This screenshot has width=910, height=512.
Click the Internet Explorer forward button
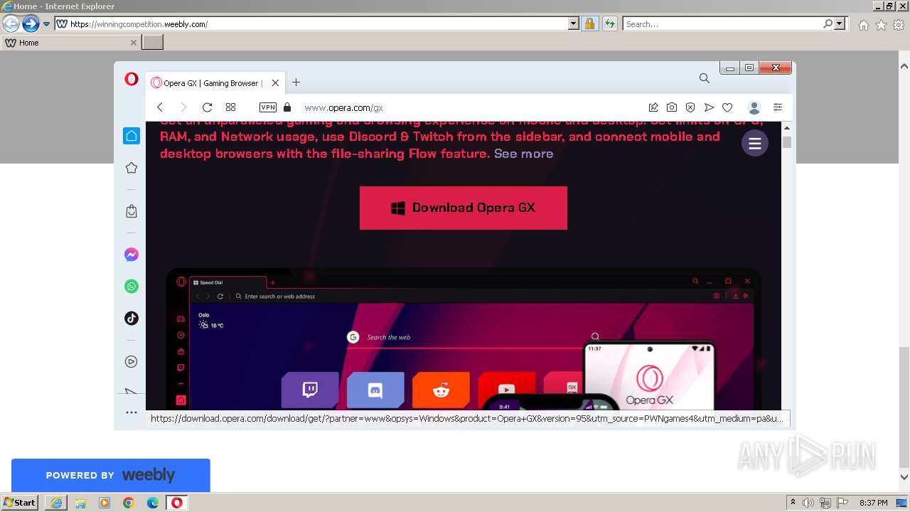click(x=31, y=23)
